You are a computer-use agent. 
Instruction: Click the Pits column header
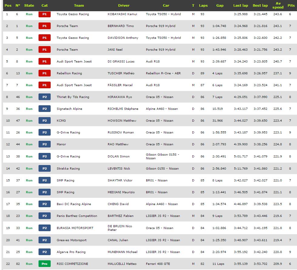tap(291, 5)
